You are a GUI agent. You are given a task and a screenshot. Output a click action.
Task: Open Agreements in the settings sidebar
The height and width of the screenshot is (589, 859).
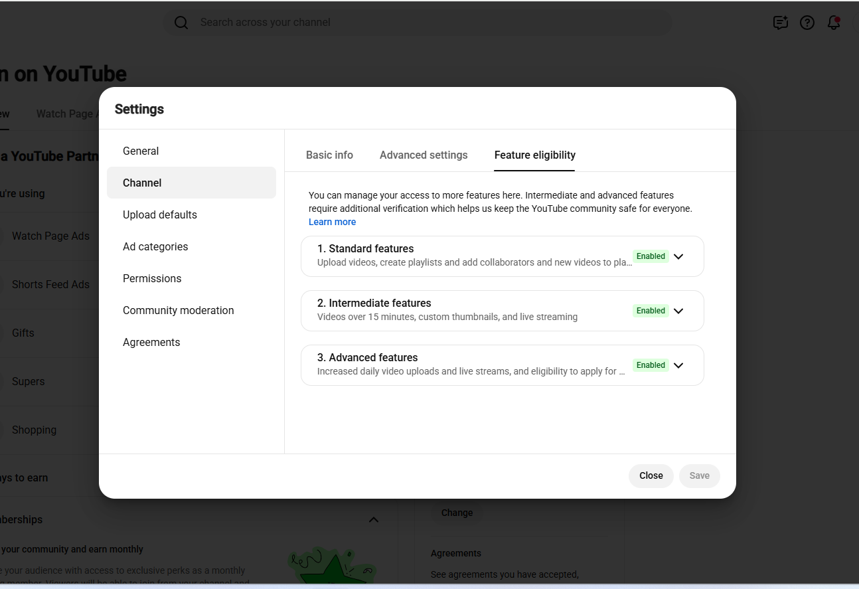point(191,342)
